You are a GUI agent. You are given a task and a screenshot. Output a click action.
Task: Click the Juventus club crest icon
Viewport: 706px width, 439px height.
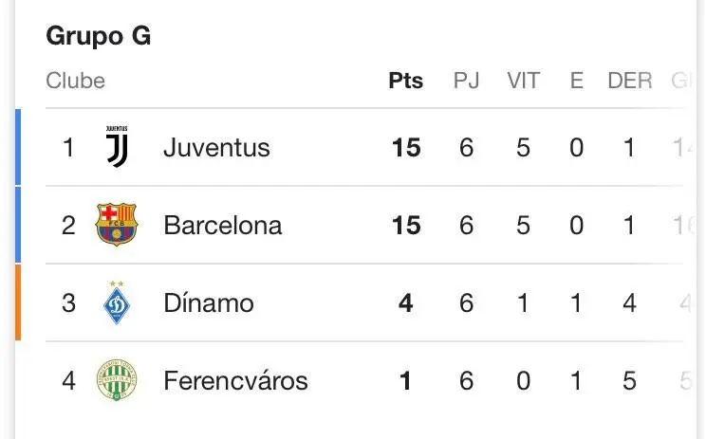[x=117, y=148]
